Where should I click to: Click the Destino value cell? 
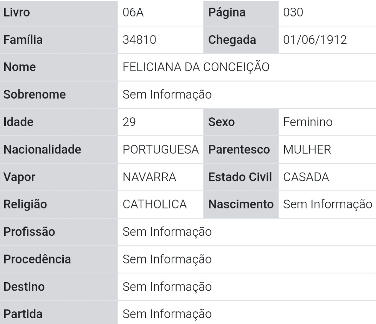pos(167,286)
